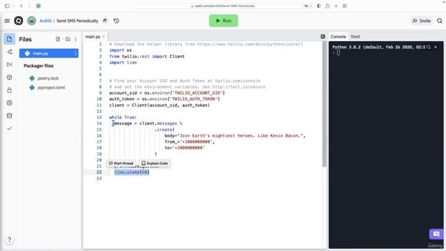The height and width of the screenshot is (251, 446).
Task: Go forward in browser history
Action: [x=29, y=6]
